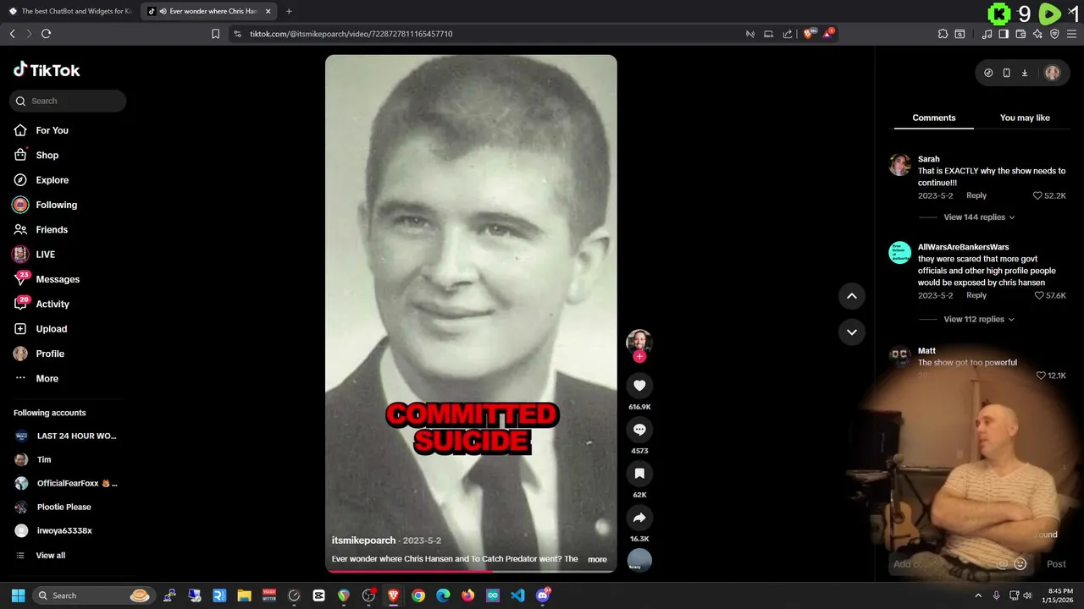The image size is (1084, 609).
Task: Open itsmikepoarch profile name on video
Action: (x=363, y=540)
